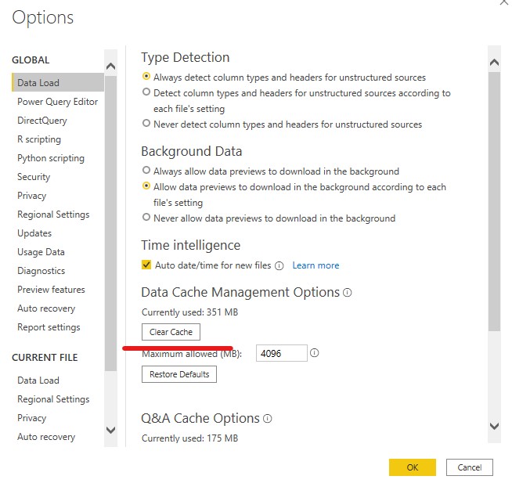Click info icon next to Auto date/time
The image size is (512, 494).
click(x=279, y=265)
